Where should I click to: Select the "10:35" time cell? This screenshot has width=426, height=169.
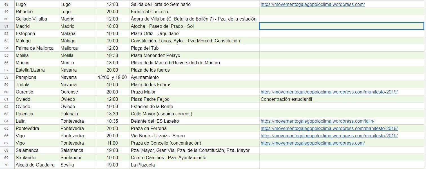(112, 121)
